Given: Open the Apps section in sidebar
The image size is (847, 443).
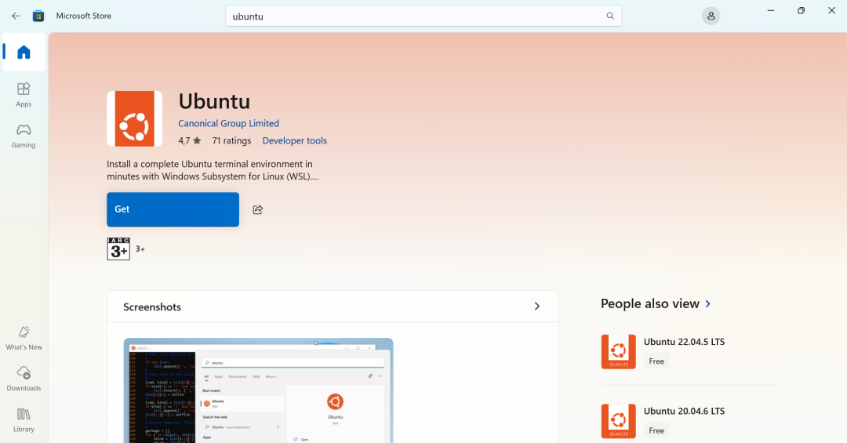Looking at the screenshot, I should [x=24, y=95].
